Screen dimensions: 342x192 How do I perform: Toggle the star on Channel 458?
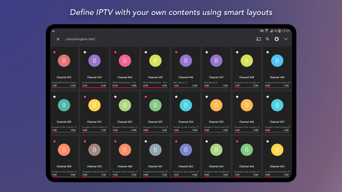click(x=54, y=141)
